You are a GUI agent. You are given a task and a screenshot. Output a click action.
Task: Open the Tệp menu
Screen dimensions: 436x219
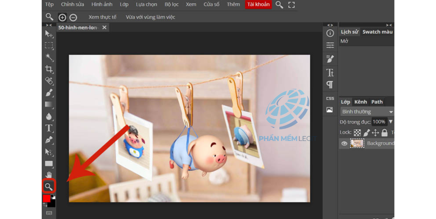click(49, 4)
